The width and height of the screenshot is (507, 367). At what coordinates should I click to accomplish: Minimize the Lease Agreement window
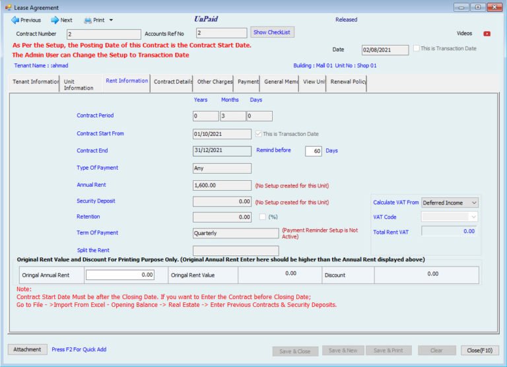point(461,7)
